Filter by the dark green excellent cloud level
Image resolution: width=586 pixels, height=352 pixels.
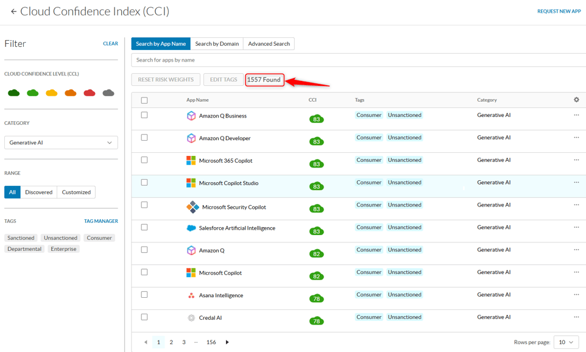[x=14, y=93]
